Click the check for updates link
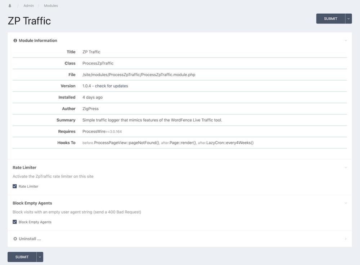 pyautogui.click(x=112, y=86)
